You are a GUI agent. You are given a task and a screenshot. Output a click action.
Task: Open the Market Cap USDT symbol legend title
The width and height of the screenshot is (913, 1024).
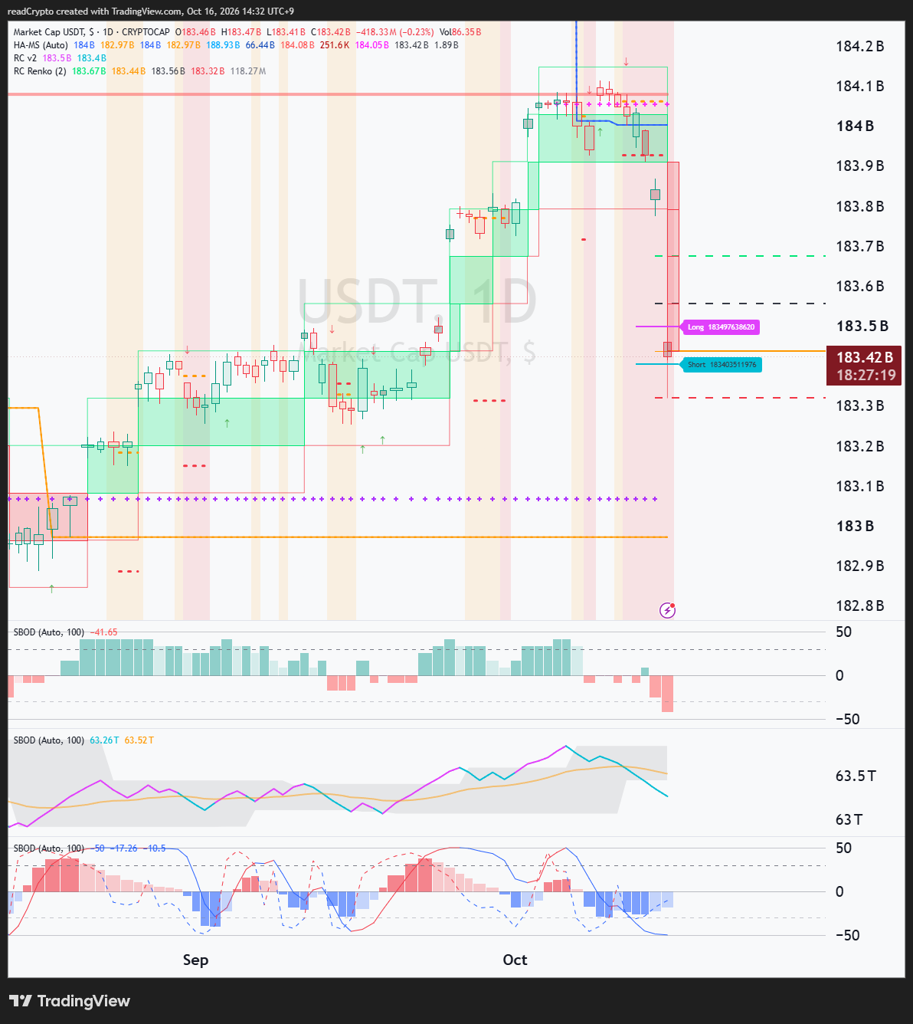(x=92, y=32)
